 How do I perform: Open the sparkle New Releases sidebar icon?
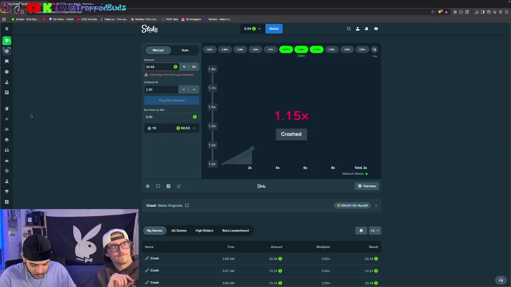point(7,119)
